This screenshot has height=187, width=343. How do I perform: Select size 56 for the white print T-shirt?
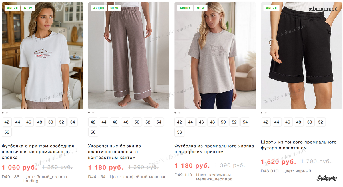click(7, 132)
